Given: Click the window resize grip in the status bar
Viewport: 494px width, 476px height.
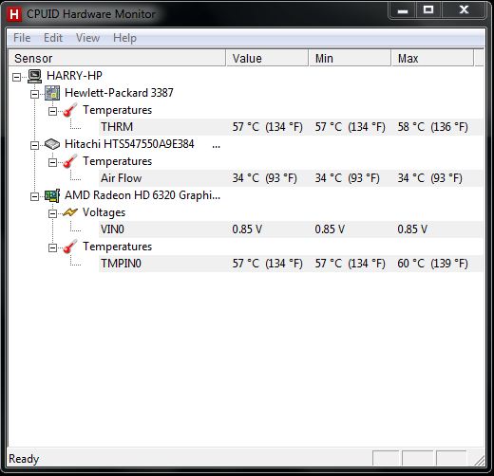Looking at the screenshot, I should click(x=480, y=460).
